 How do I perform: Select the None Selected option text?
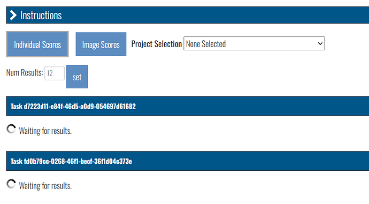pyautogui.click(x=206, y=44)
